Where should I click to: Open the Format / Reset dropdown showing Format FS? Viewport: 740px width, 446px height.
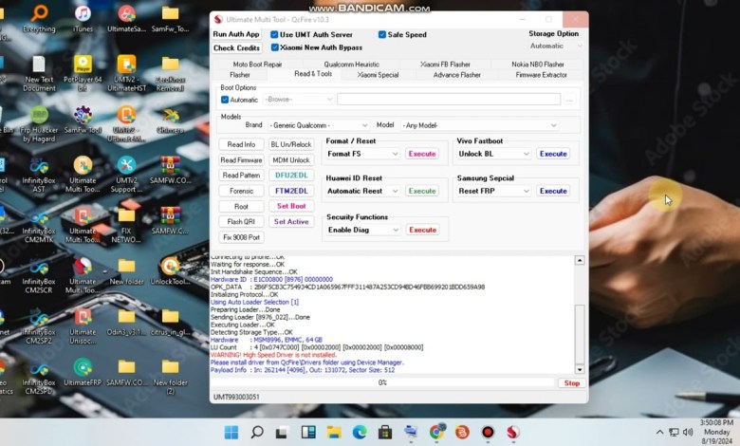coord(362,154)
